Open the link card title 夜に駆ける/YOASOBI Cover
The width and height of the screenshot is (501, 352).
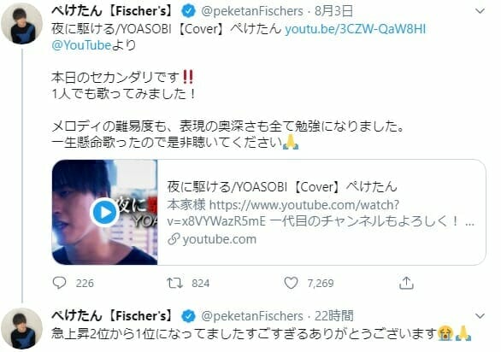tap(282, 186)
